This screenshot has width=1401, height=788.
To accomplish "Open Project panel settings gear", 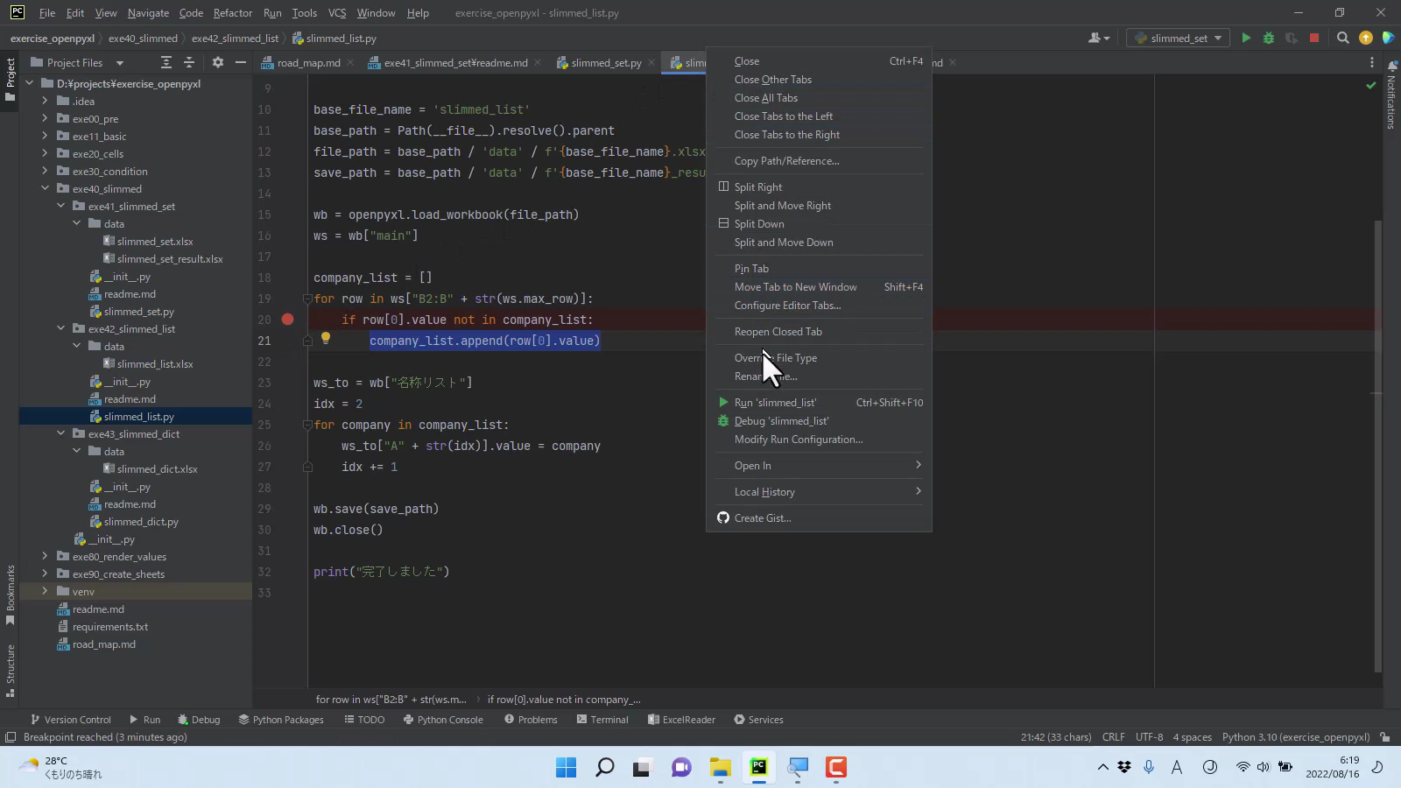I will pyautogui.click(x=218, y=62).
